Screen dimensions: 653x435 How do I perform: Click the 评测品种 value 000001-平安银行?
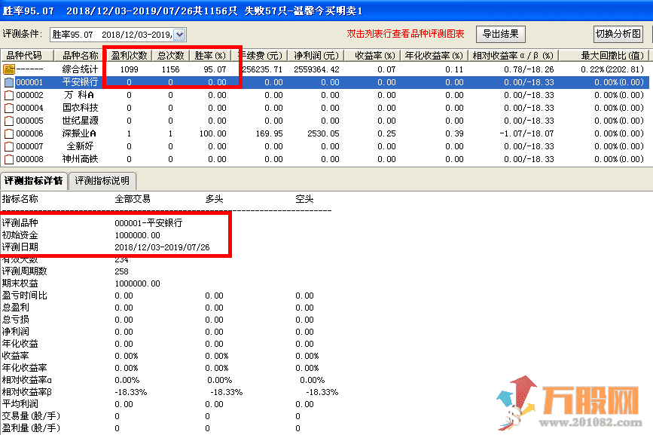pos(148,223)
